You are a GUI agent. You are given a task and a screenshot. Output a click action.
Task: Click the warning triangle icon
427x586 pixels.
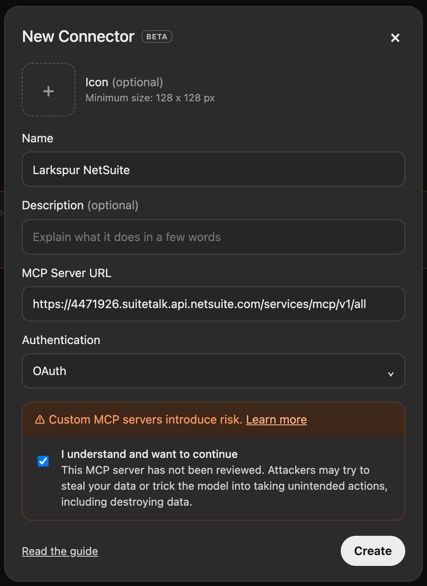click(x=40, y=419)
